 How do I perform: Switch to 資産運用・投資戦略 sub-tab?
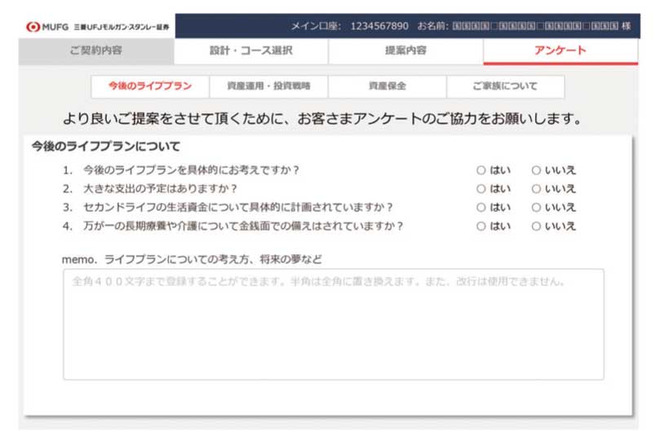[269, 86]
